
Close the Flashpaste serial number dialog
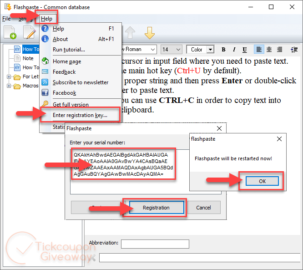coord(219,128)
